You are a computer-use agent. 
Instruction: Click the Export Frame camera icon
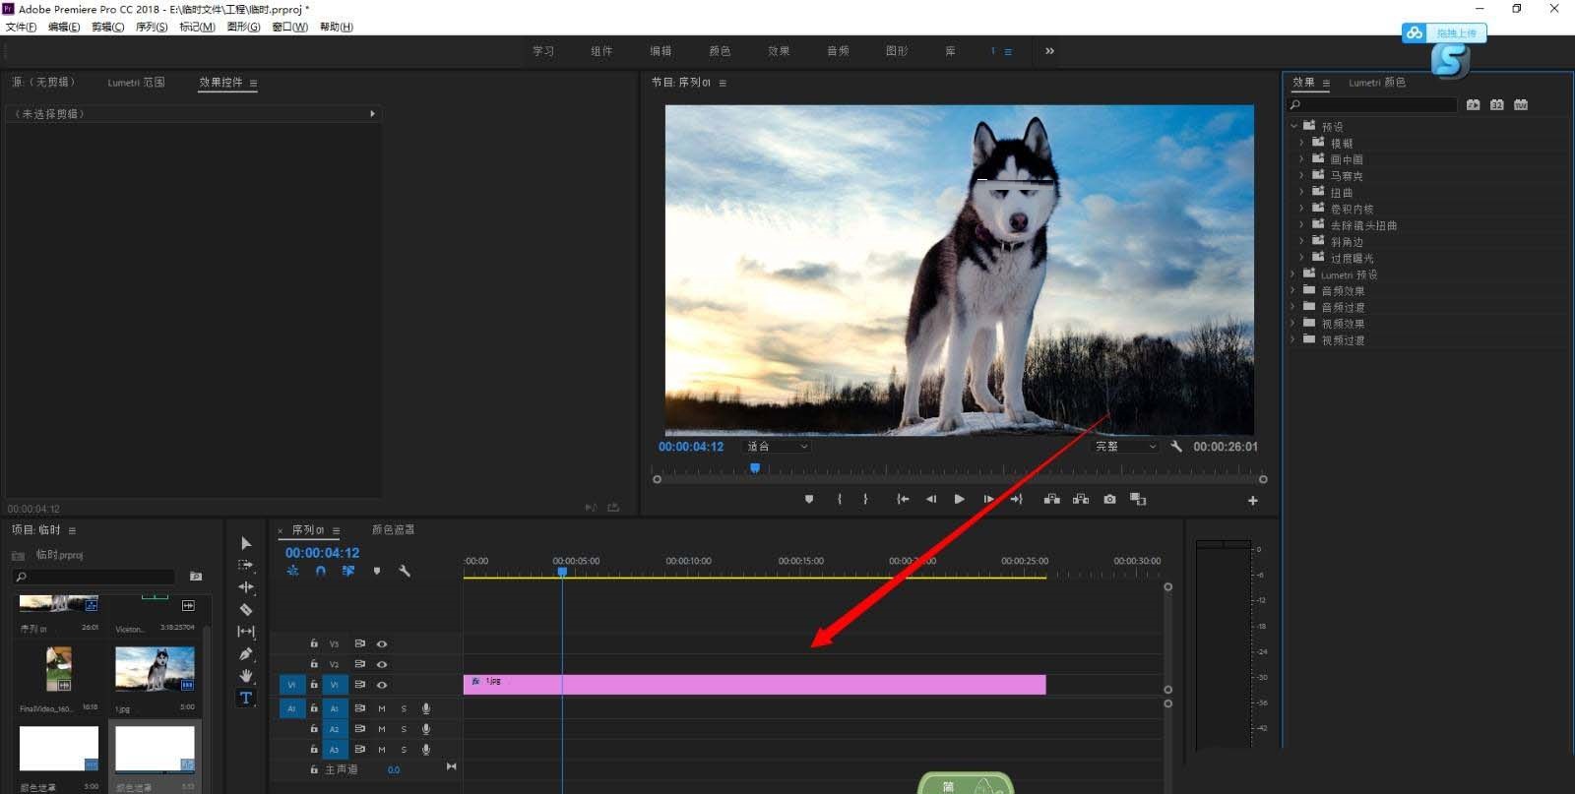point(1109,499)
